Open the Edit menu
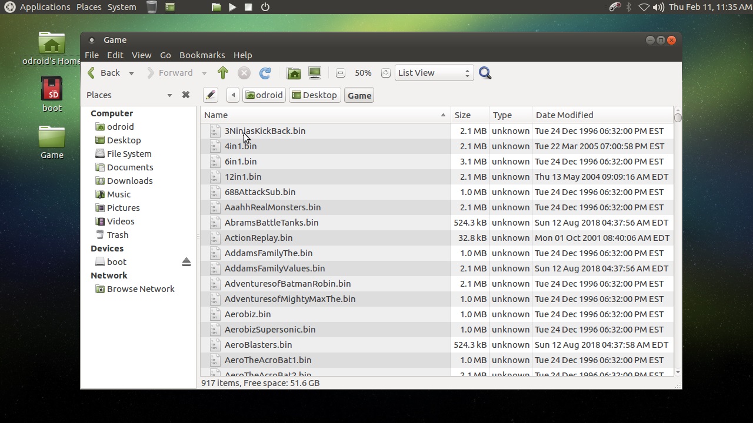The image size is (753, 423). click(x=115, y=55)
